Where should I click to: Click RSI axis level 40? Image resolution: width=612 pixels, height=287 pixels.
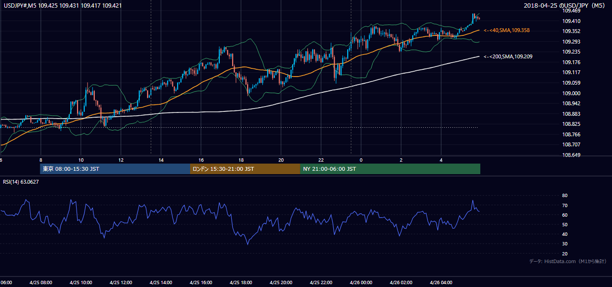(565, 234)
